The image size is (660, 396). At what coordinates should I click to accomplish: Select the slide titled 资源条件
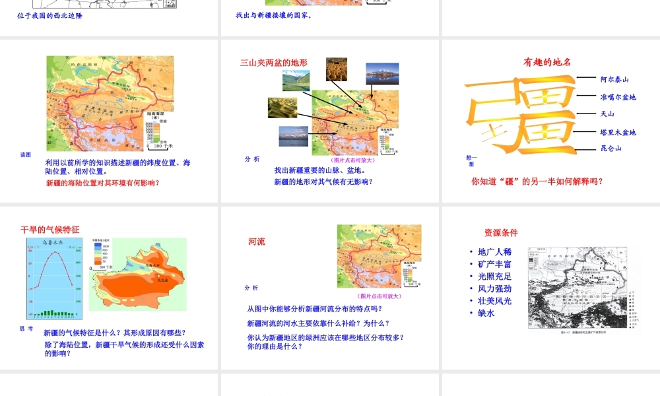coord(551,288)
